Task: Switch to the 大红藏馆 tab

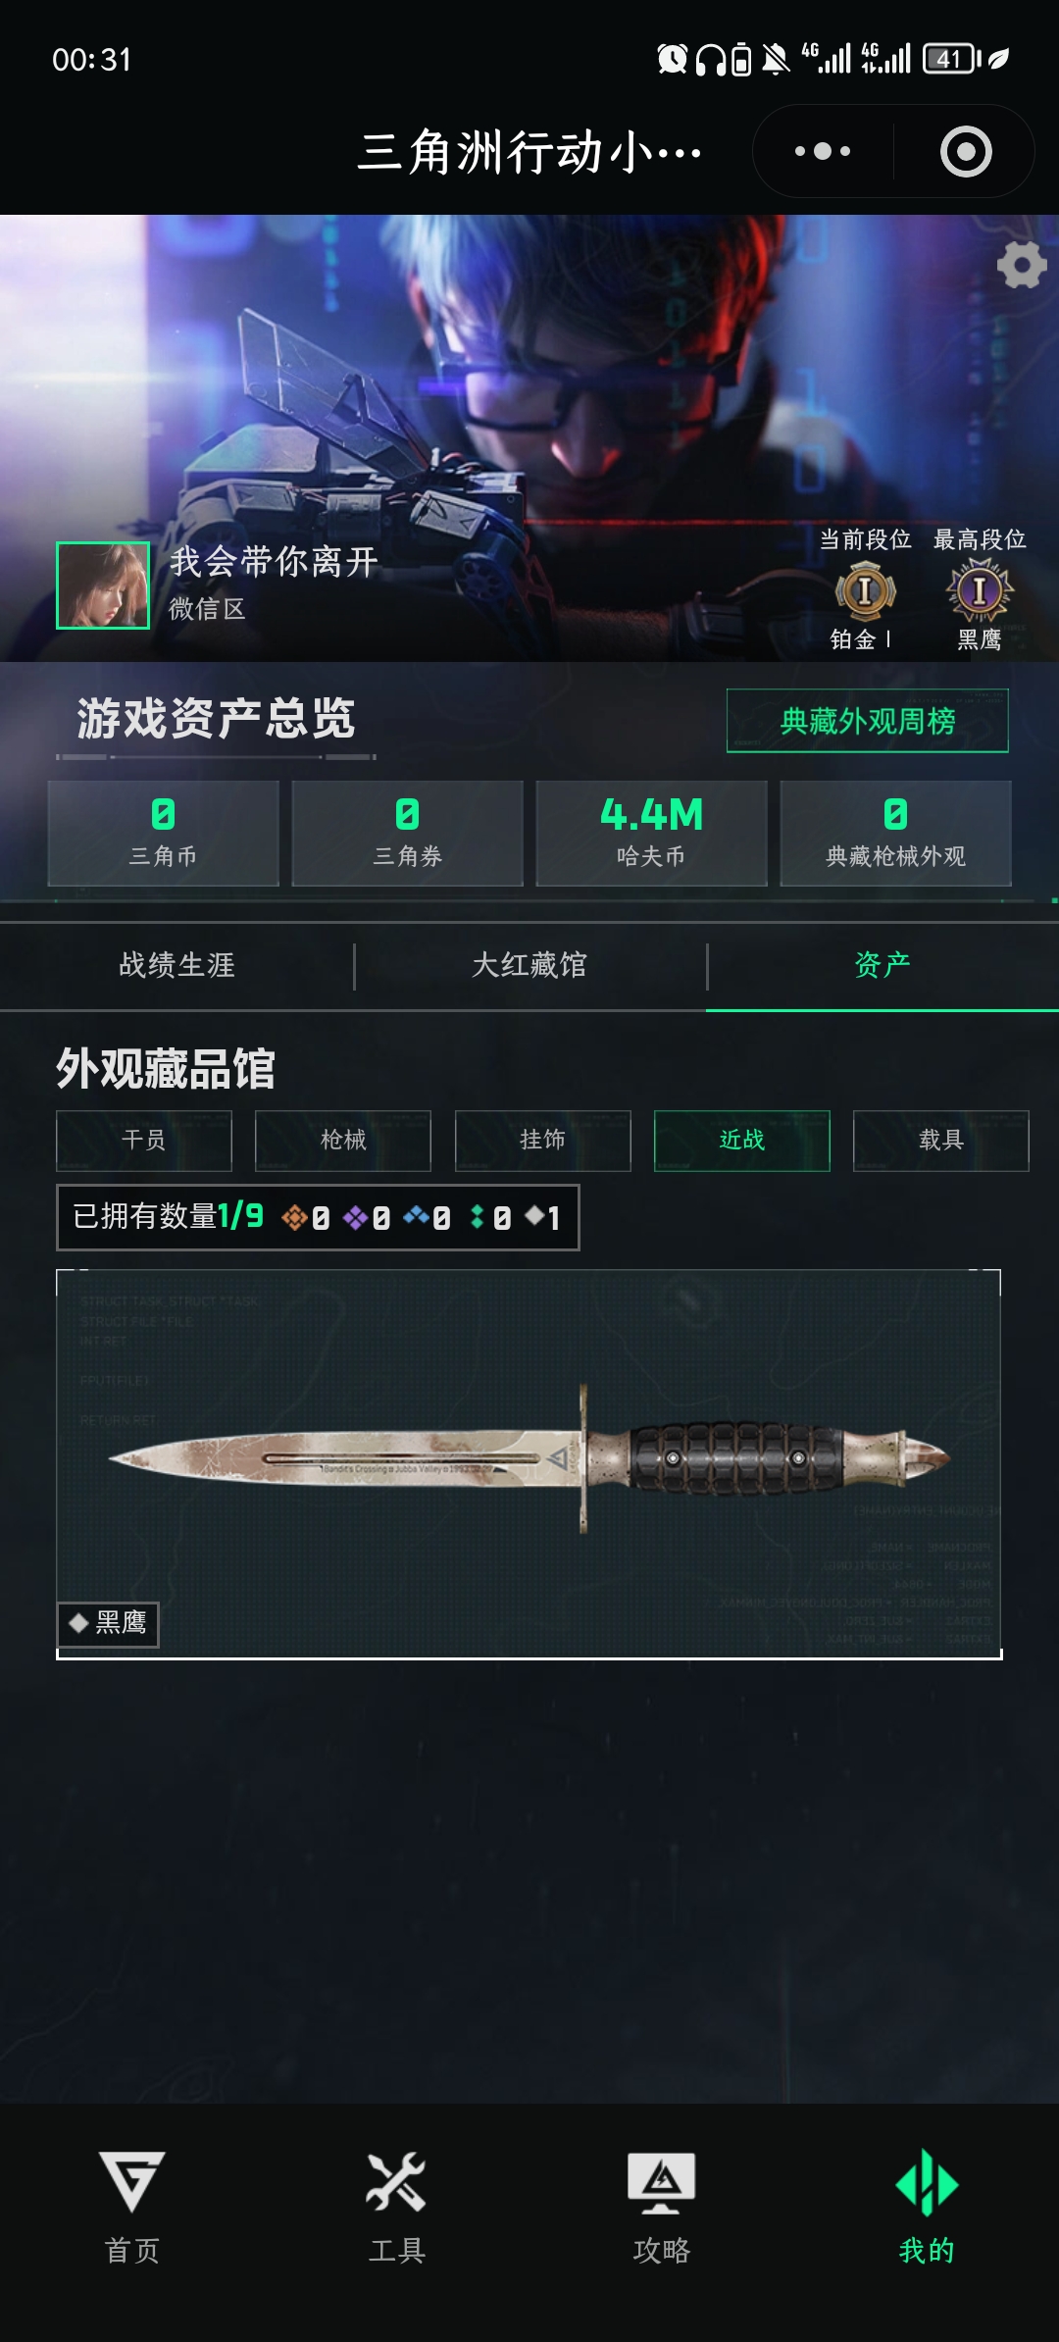Action: [x=529, y=965]
